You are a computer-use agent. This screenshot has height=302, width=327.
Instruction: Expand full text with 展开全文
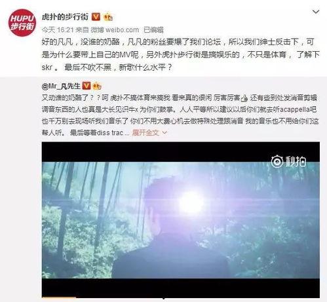coord(145,132)
